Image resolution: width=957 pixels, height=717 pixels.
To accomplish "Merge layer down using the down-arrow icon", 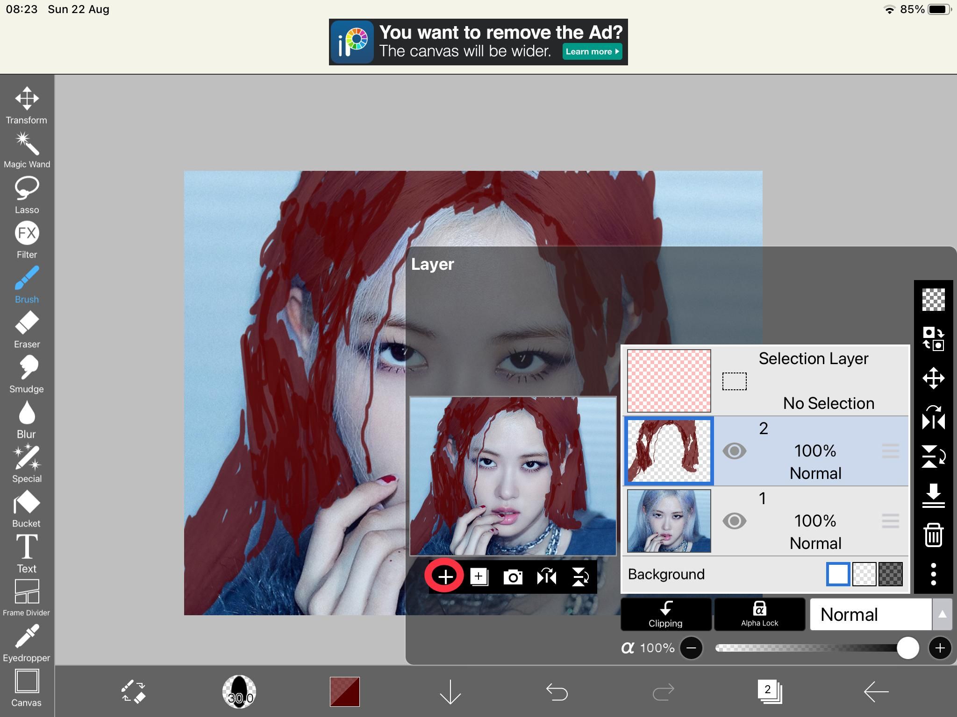I will [x=933, y=496].
